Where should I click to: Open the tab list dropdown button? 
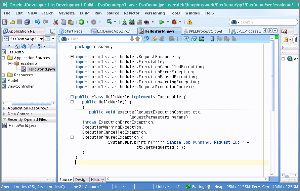tap(275, 31)
